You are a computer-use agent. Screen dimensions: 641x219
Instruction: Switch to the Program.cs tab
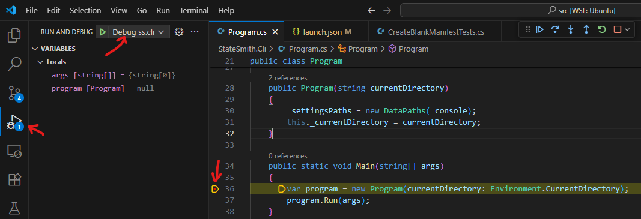pyautogui.click(x=247, y=32)
